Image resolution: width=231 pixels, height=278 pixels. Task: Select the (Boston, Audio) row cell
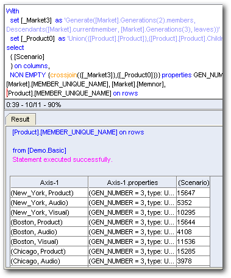click(49, 232)
